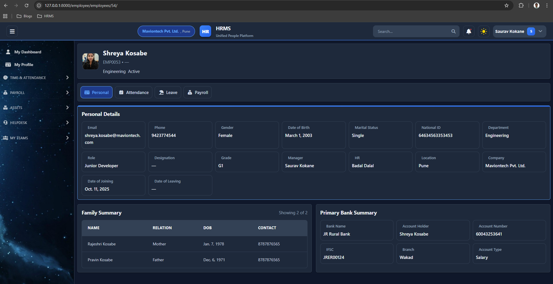Expand the Helpdesk sidebar section
The image size is (553, 284).
coord(36,123)
